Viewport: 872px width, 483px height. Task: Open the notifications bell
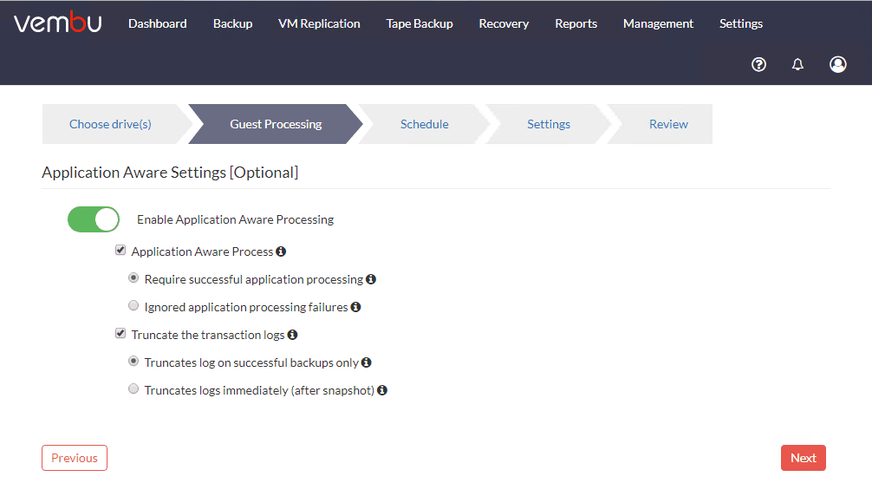pyautogui.click(x=798, y=64)
